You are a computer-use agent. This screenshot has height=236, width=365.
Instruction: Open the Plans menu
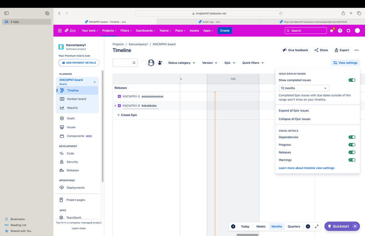click(180, 30)
